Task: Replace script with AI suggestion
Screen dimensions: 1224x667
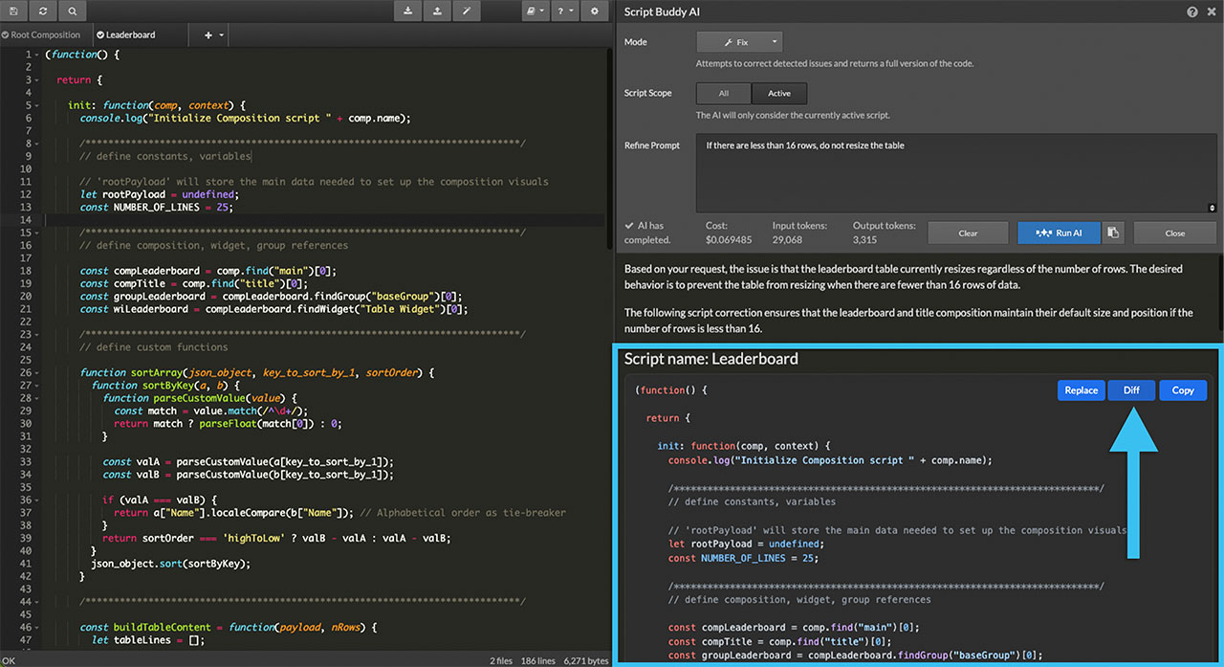Action: 1081,390
